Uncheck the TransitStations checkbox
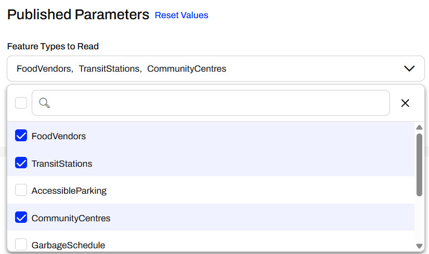 click(x=21, y=164)
